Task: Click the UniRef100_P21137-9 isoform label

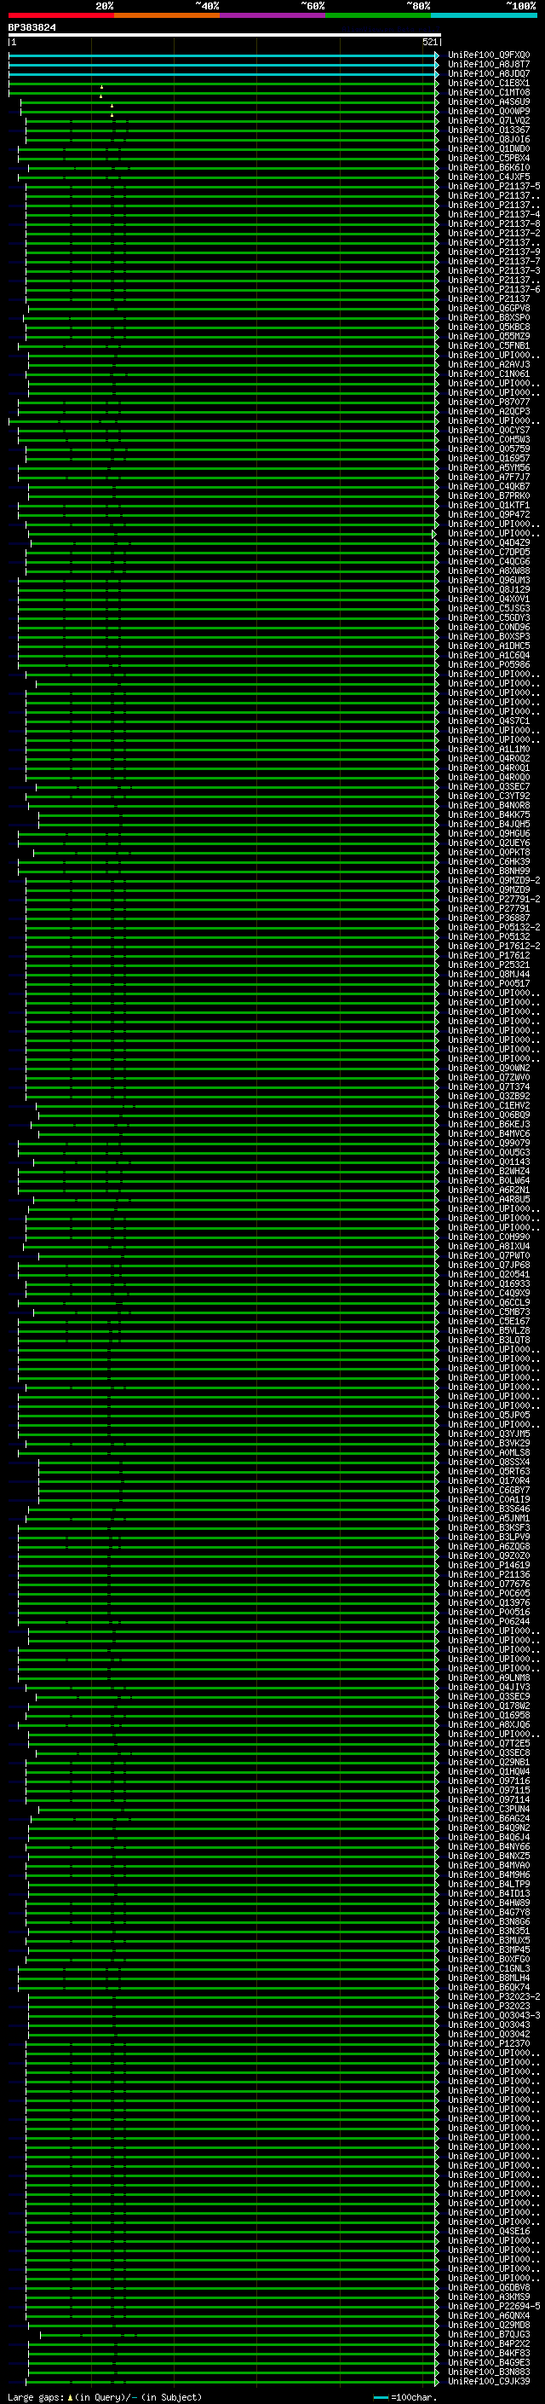Action: coord(494,252)
